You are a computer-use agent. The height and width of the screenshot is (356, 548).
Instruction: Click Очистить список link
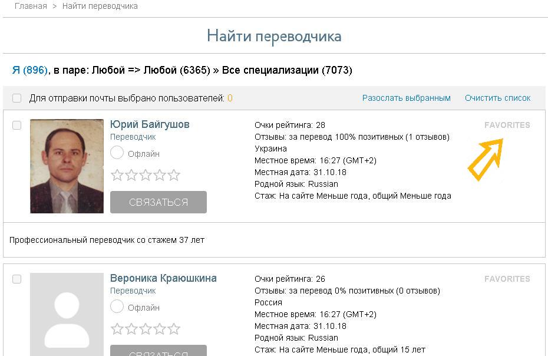tap(497, 98)
